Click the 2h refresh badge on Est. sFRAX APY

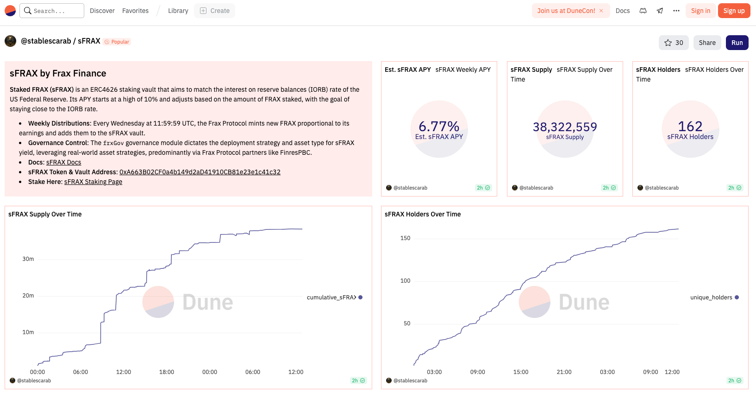click(483, 188)
